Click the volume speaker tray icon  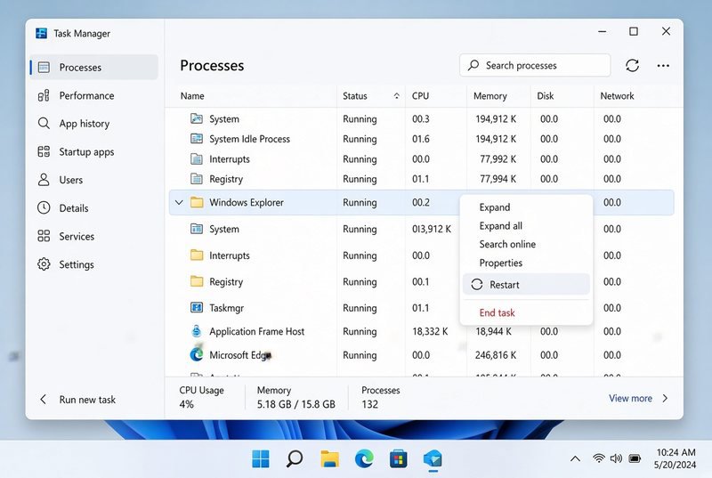coord(616,458)
